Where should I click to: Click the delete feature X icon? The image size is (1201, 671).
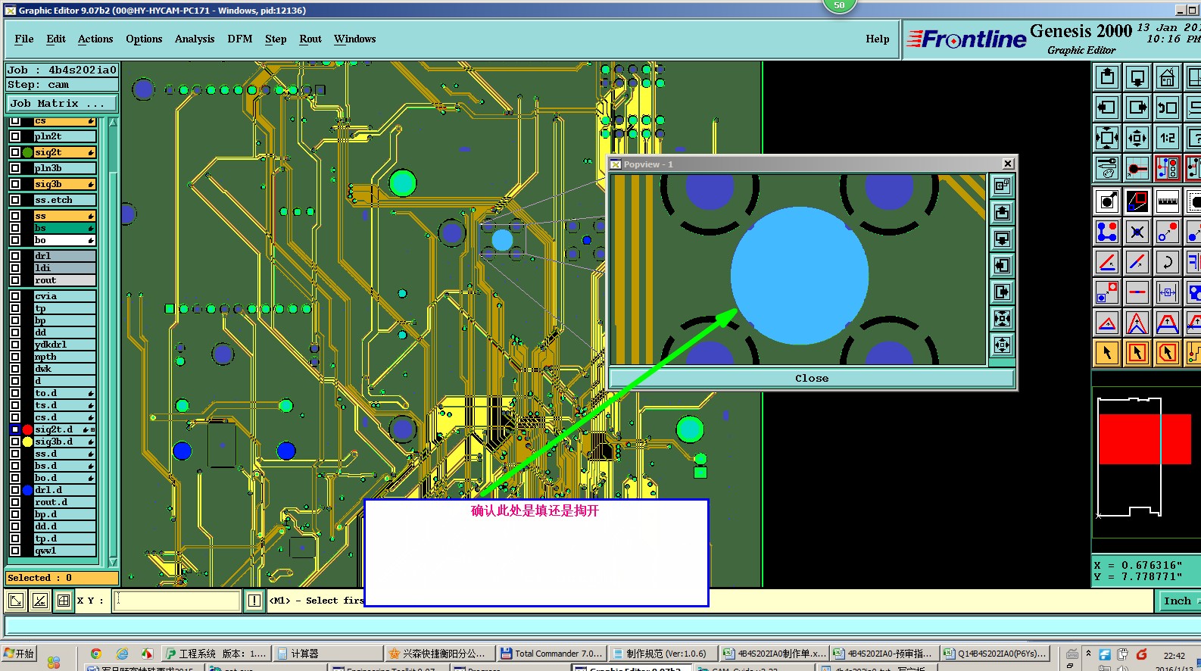pyautogui.click(x=1137, y=232)
